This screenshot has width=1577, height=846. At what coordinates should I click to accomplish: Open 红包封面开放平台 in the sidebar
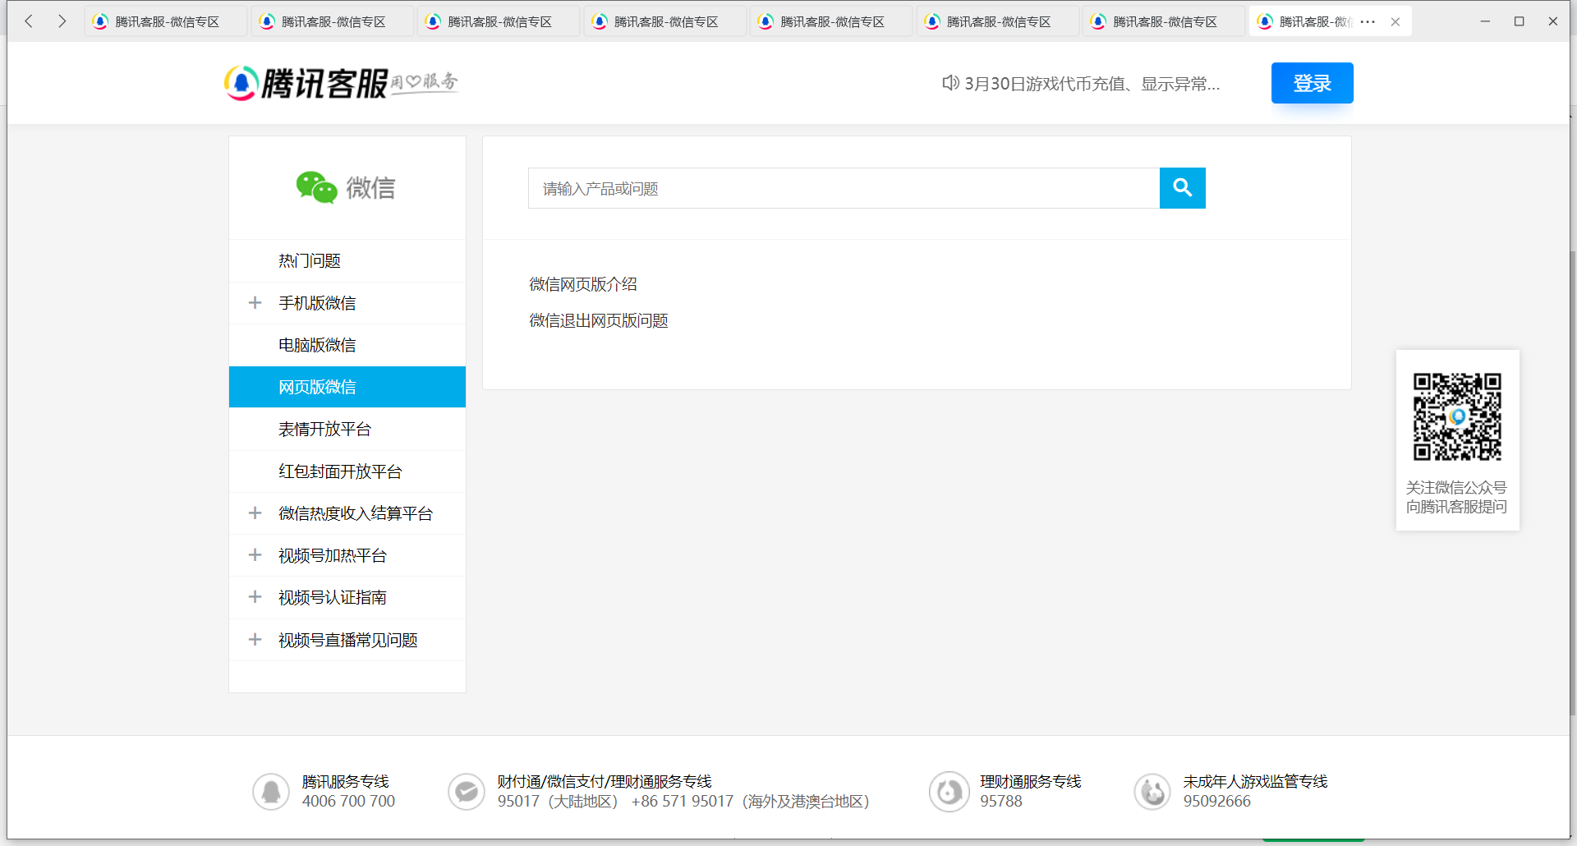click(x=347, y=471)
